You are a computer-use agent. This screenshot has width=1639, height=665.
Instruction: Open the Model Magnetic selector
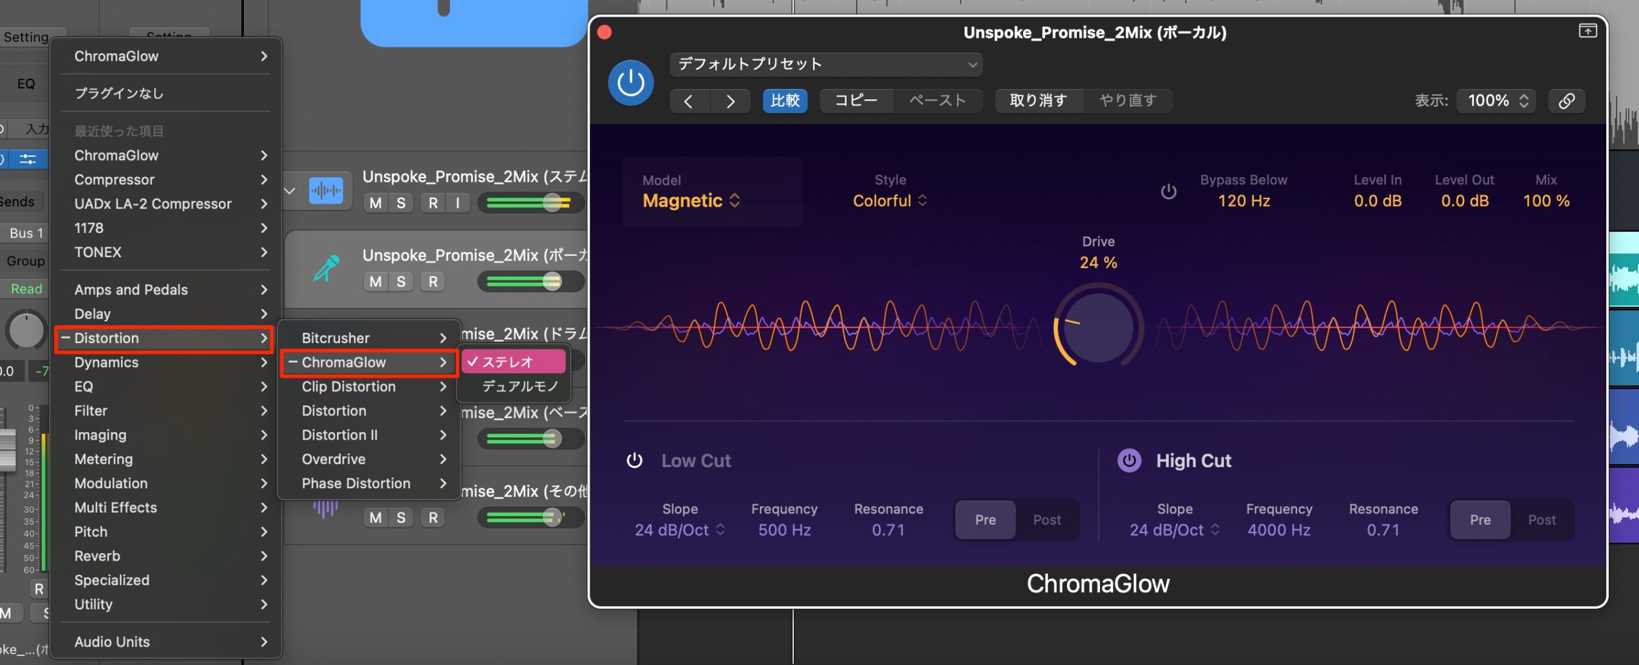[691, 201]
